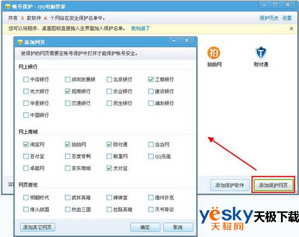Image resolution: width=299 pixels, height=237 pixels.
Task: Open the 设置 link
Action: [287, 18]
